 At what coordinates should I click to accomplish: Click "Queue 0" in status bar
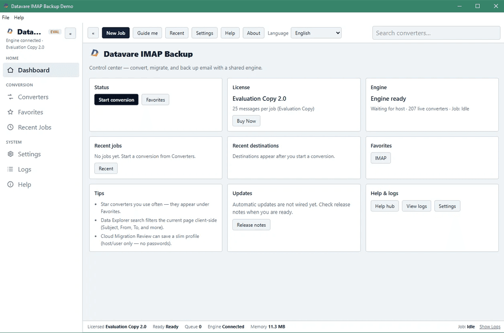pos(193,326)
